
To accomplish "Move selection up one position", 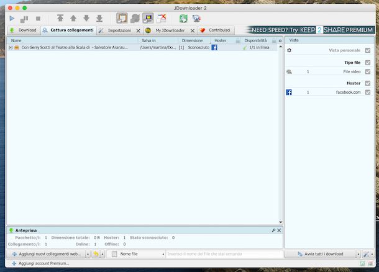I will 73,18.
